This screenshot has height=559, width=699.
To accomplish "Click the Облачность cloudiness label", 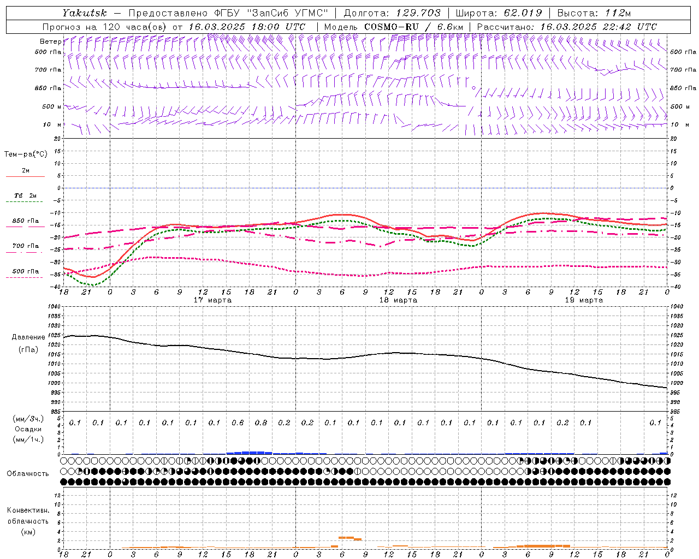I will pyautogui.click(x=28, y=473).
